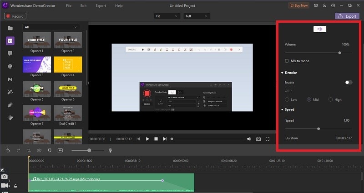Select the Low denoise radio button
The height and width of the screenshot is (193, 364).
click(287, 99)
